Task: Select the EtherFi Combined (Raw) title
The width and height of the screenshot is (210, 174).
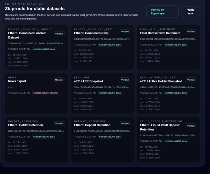Action: [x=91, y=33]
